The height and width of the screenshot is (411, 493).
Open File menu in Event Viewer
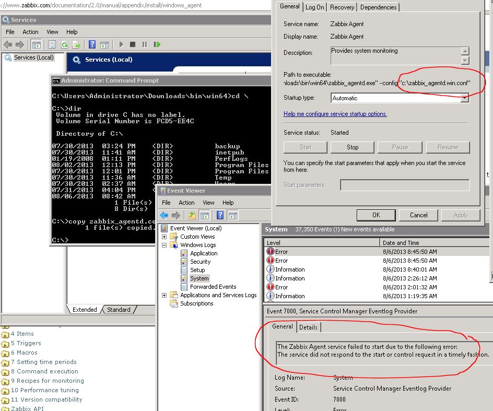coord(166,203)
